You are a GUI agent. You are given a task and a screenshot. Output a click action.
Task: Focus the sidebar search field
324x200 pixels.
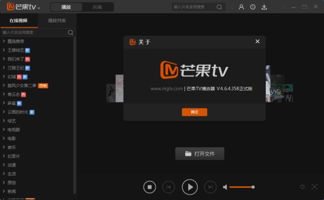[x=34, y=32]
